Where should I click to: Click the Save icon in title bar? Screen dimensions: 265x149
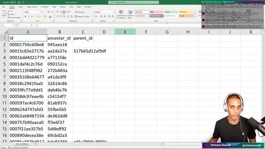click(x=19, y=2)
